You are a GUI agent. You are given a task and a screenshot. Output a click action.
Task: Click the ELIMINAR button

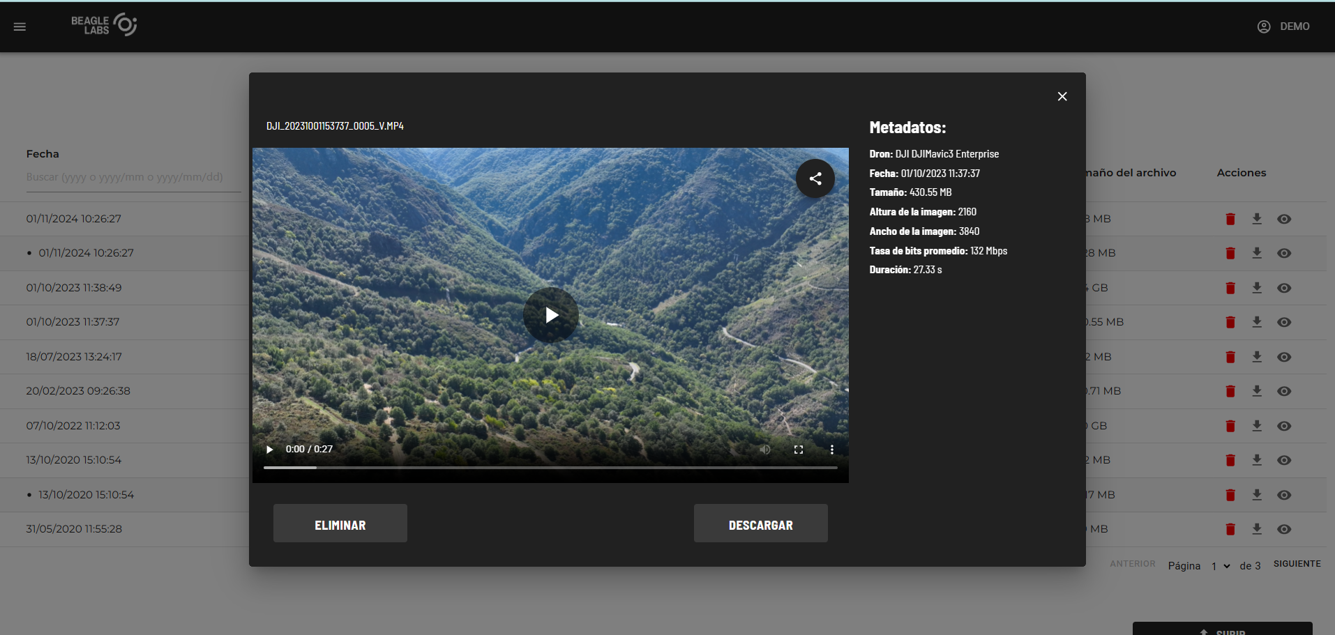340,523
